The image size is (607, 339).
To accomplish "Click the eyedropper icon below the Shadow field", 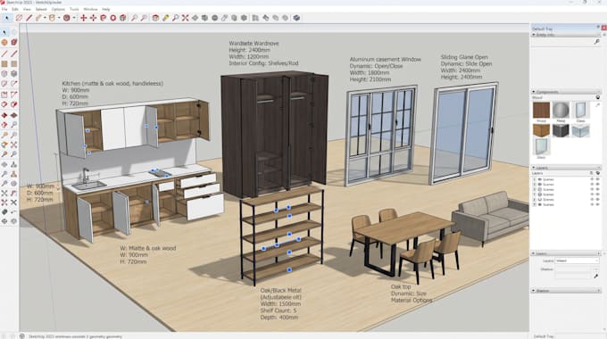I will [595, 276].
